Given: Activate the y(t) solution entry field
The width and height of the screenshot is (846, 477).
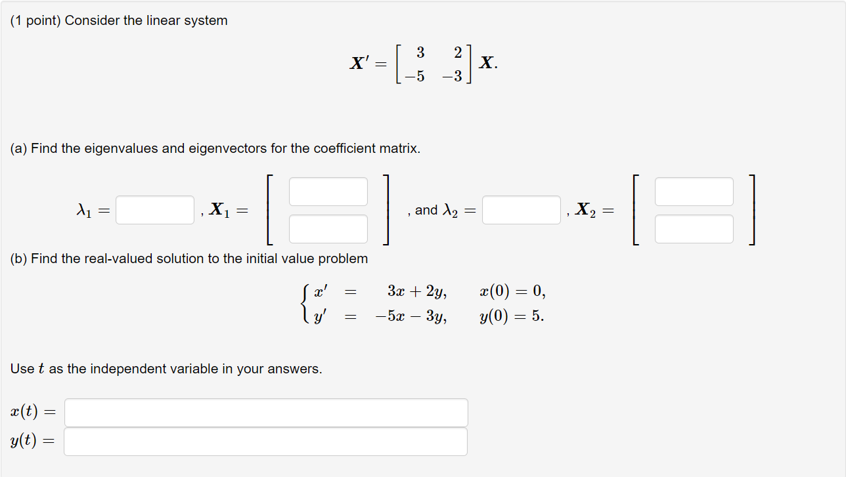Looking at the screenshot, I should [x=265, y=441].
